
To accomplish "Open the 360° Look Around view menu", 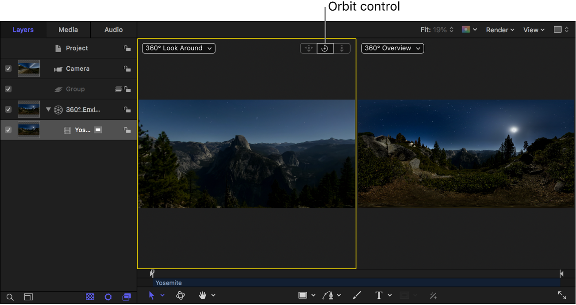I will point(179,48).
